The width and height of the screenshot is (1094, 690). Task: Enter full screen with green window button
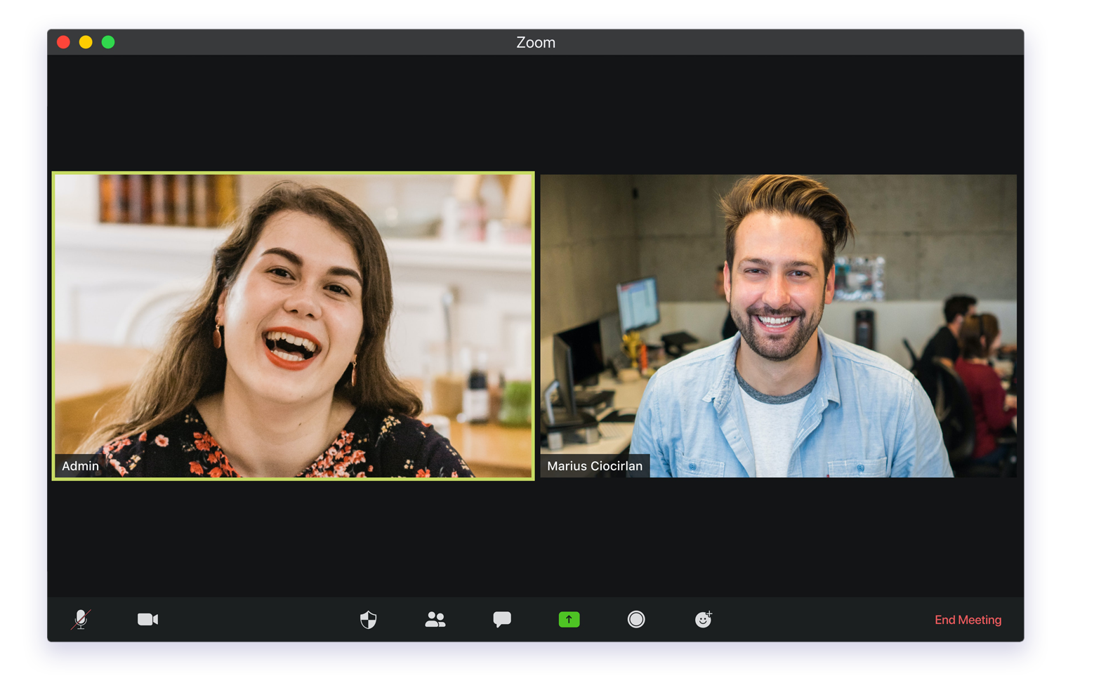point(108,42)
